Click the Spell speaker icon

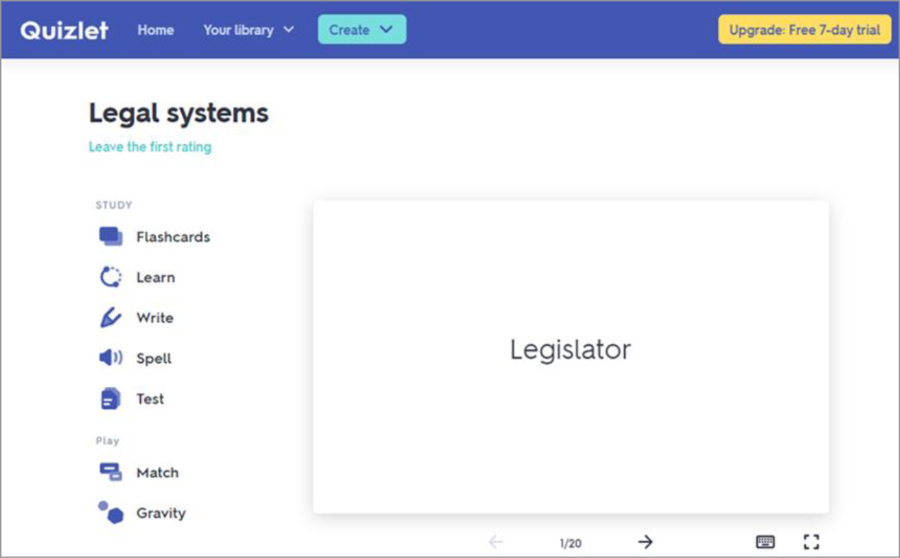tap(110, 358)
